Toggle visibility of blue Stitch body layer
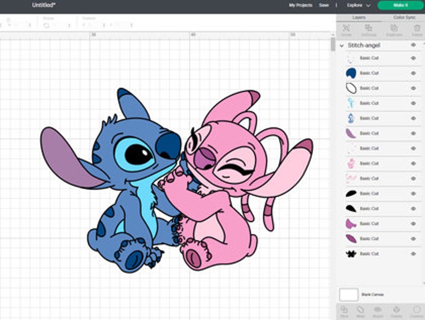This screenshot has height=320, width=425. click(x=413, y=118)
